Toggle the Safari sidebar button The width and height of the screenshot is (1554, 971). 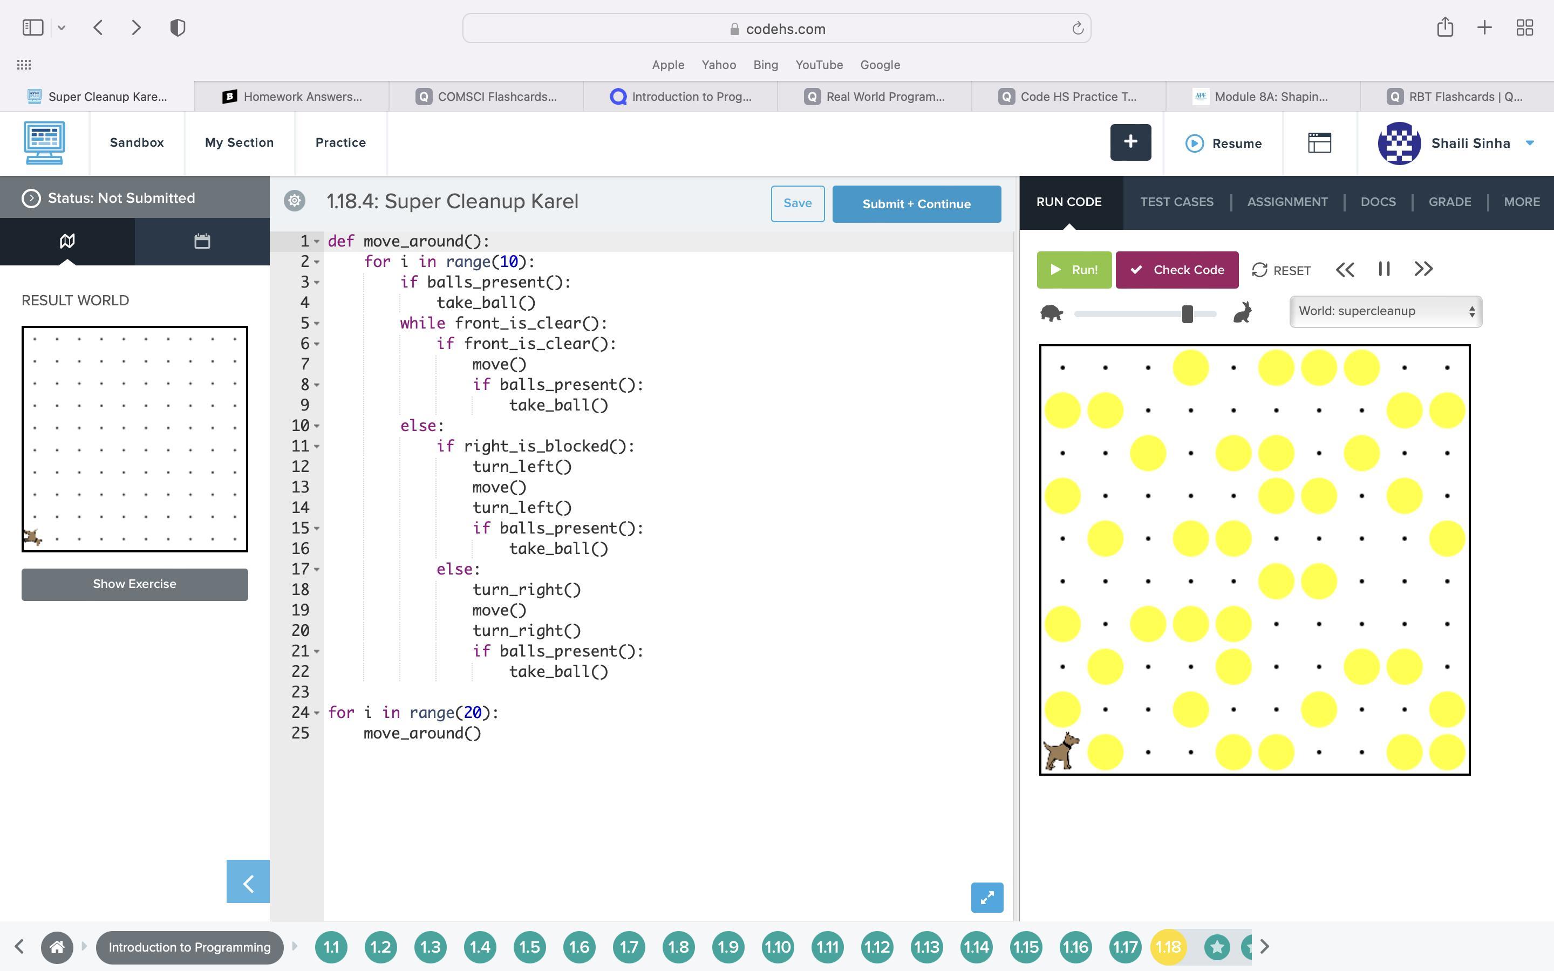33,28
